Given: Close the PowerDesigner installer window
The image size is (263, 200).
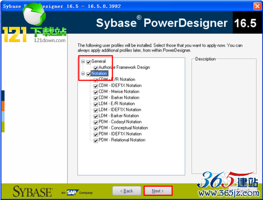Looking at the screenshot, I should [257, 6].
